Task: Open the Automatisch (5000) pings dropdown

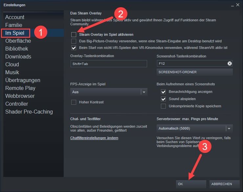Action: click(x=194, y=129)
